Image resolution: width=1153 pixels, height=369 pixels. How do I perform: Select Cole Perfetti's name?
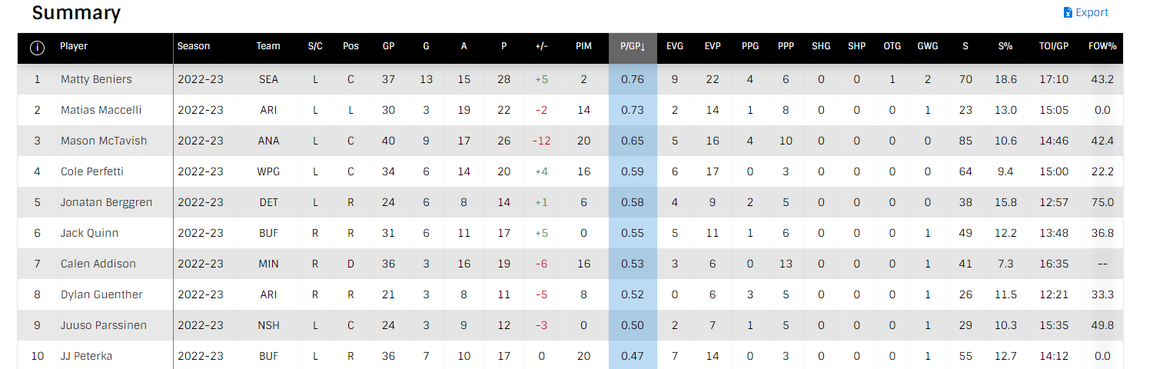coord(91,171)
